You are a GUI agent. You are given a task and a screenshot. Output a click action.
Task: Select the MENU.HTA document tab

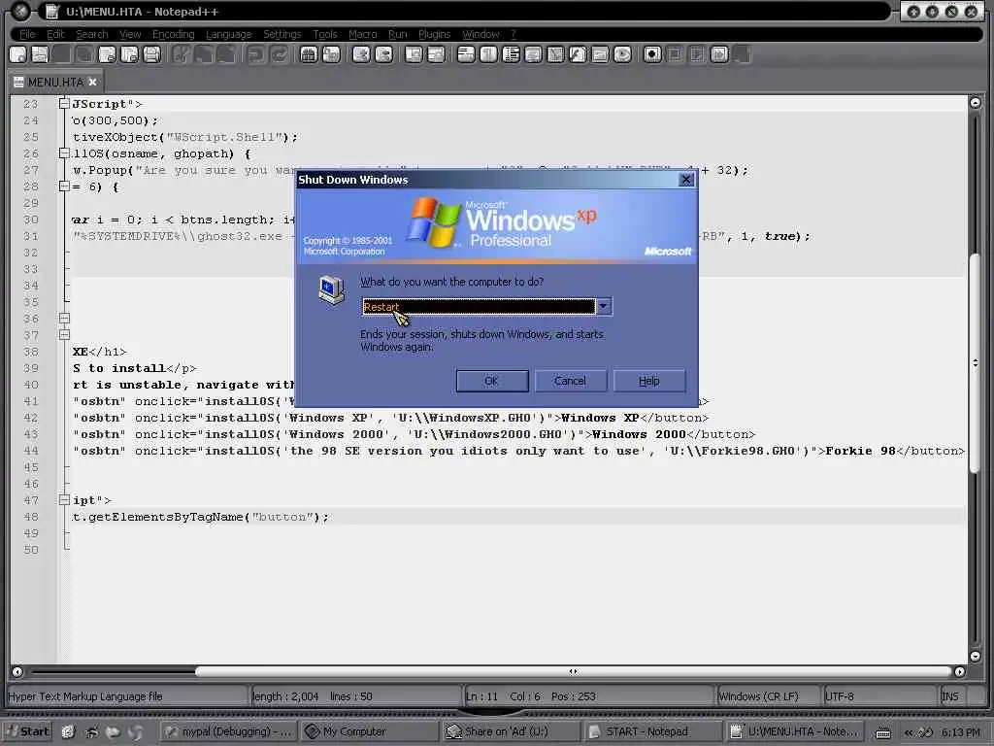[55, 82]
